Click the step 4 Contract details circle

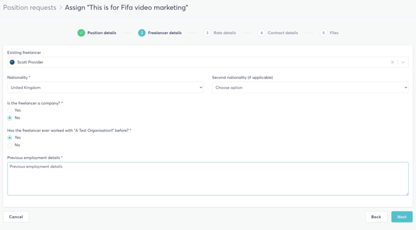point(261,33)
